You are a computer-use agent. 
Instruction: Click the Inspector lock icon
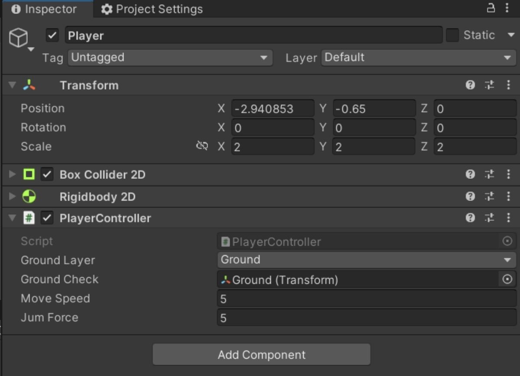[491, 9]
